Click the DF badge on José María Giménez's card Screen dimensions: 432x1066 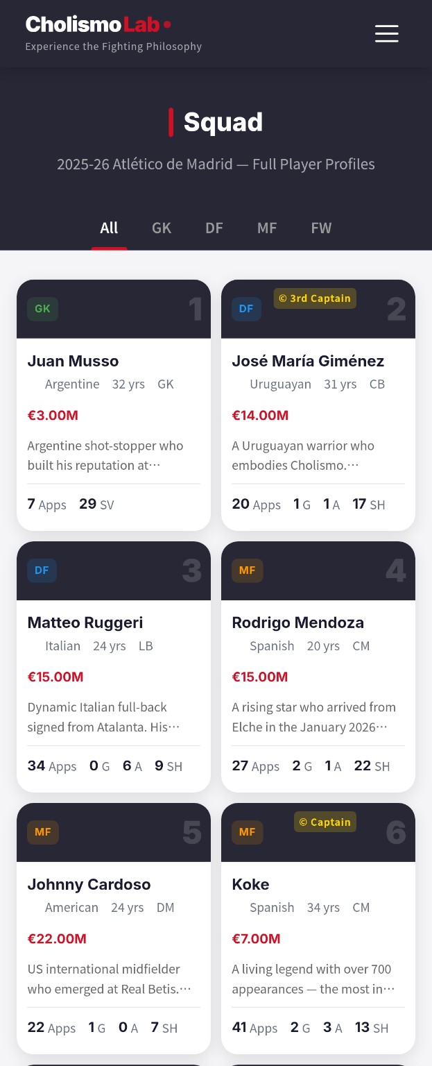[246, 309]
